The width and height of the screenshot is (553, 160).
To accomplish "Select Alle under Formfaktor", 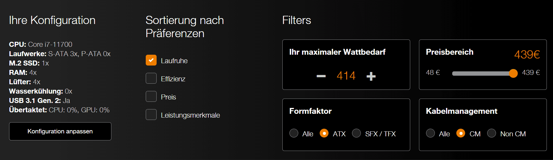I will pyautogui.click(x=294, y=133).
